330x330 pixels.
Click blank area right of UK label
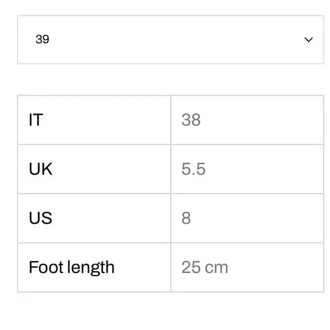(x=112, y=169)
